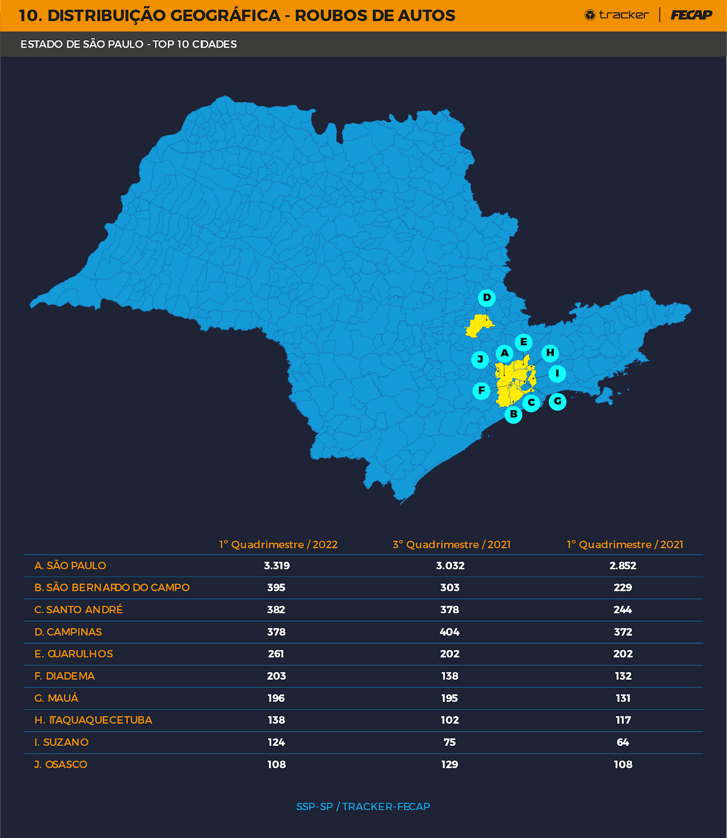Click the map marker labeled D
Viewport: 727px width, 838px height.
click(487, 298)
